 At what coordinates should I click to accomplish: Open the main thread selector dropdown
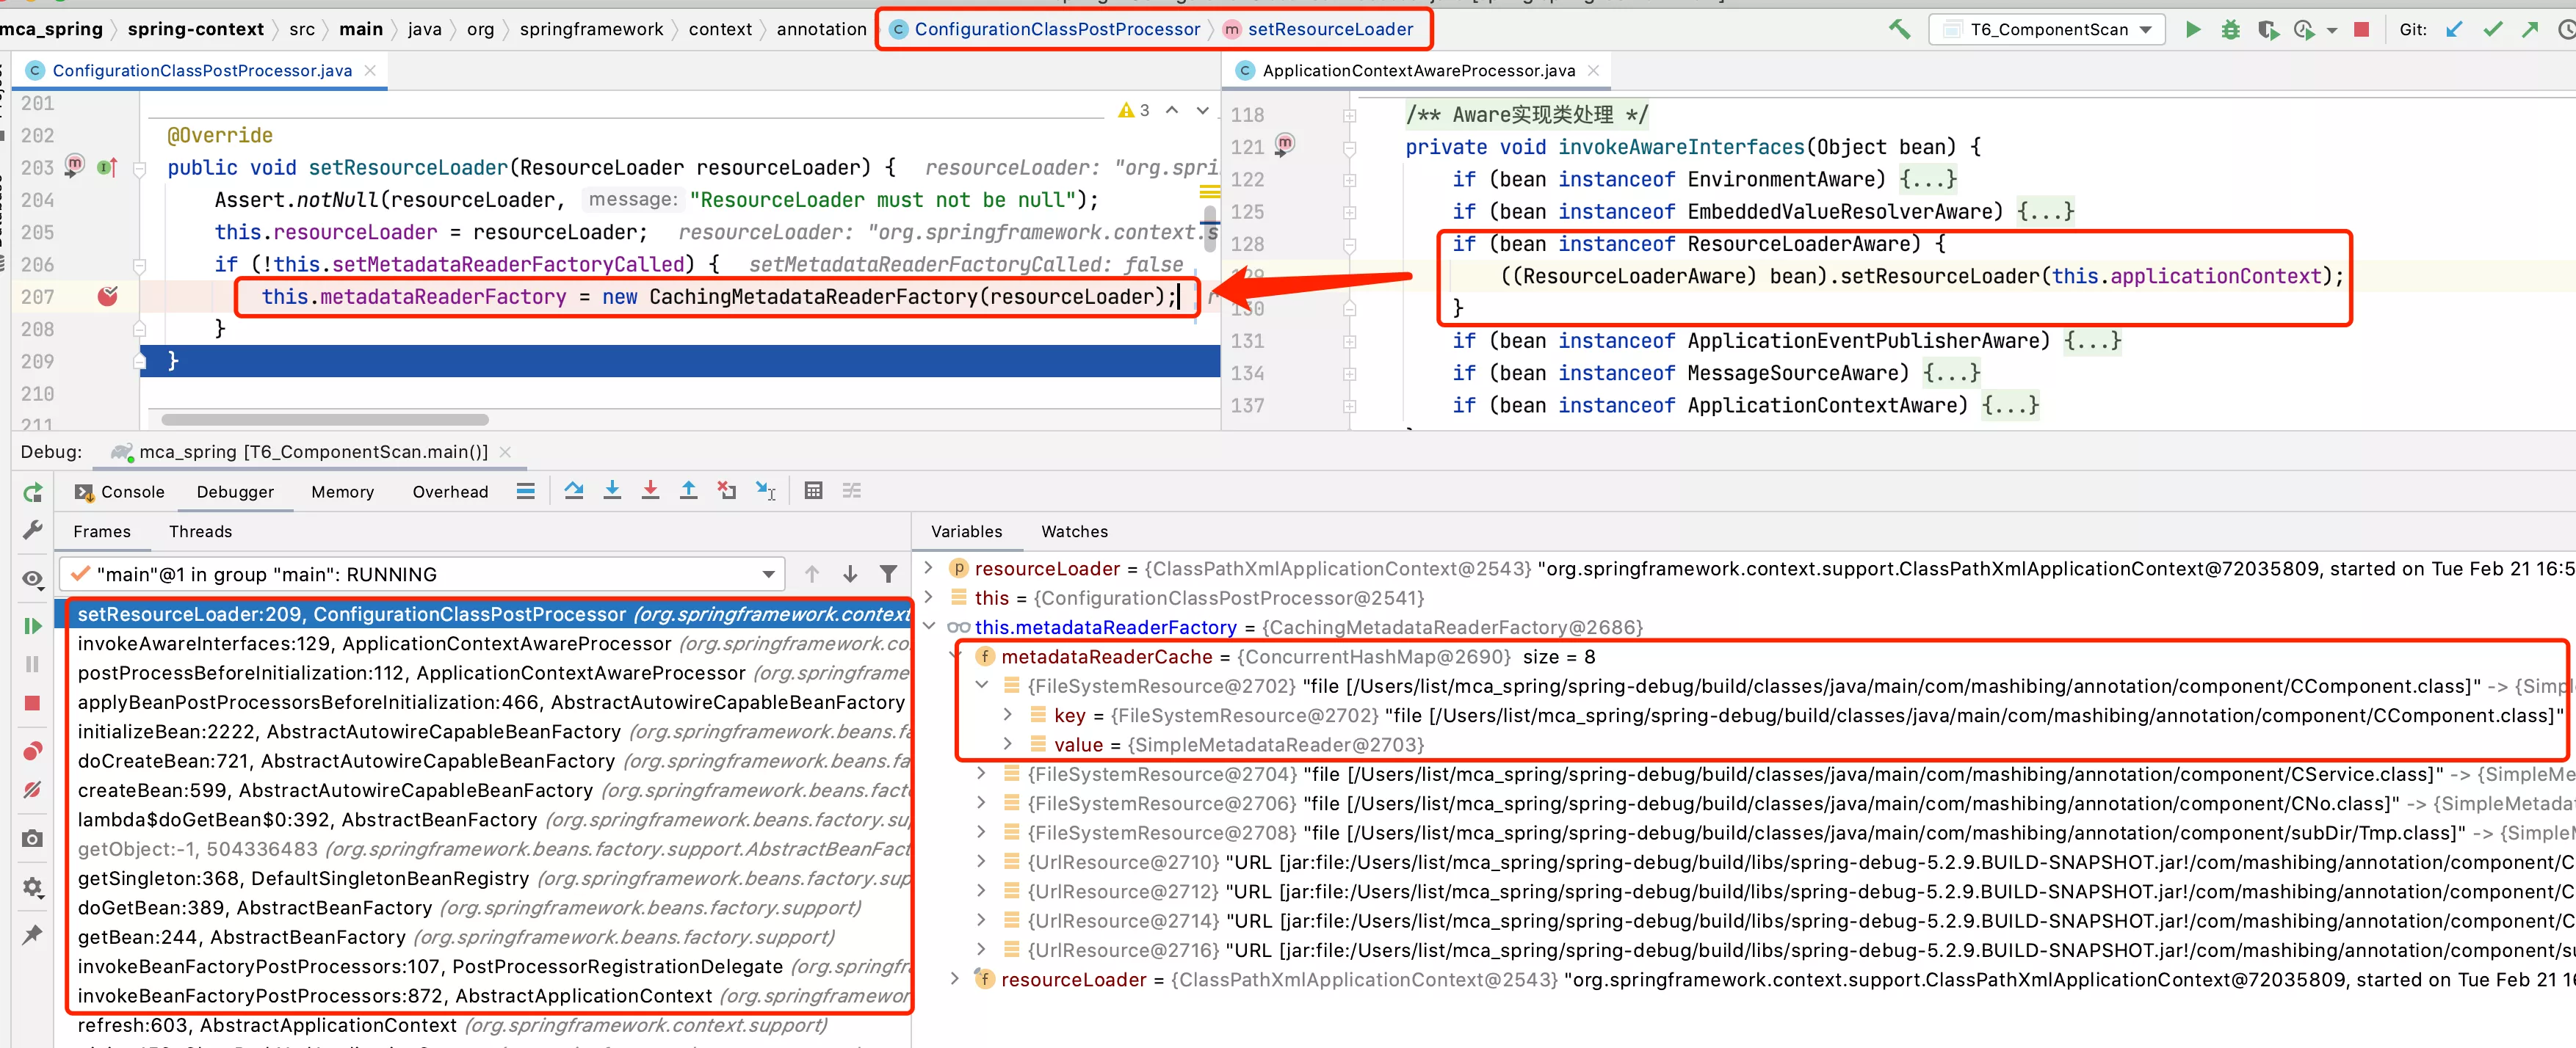click(422, 575)
